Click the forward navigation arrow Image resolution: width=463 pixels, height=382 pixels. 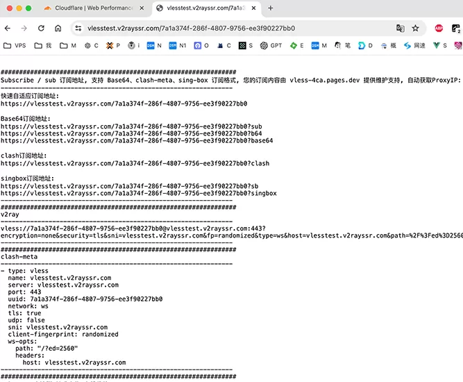point(24,28)
